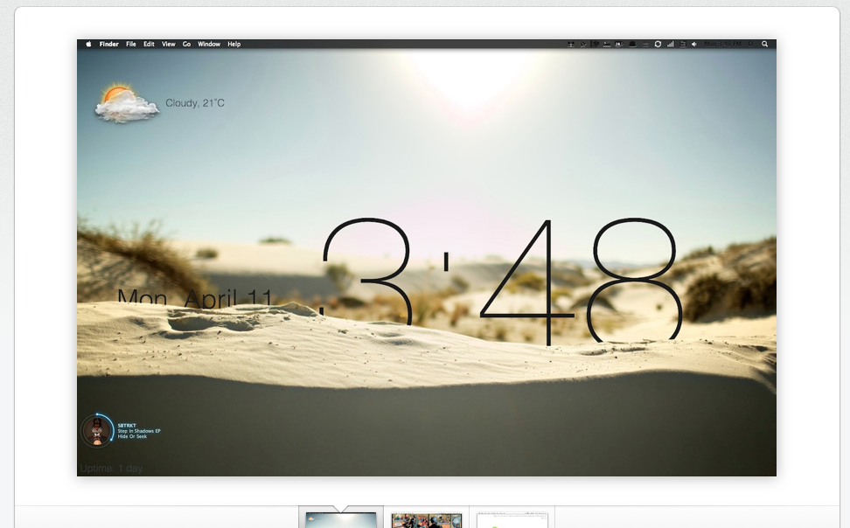The height and width of the screenshot is (528, 850).
Task: Click the menu bar clock reading Mon 3:48 PM
Action: pos(722,44)
